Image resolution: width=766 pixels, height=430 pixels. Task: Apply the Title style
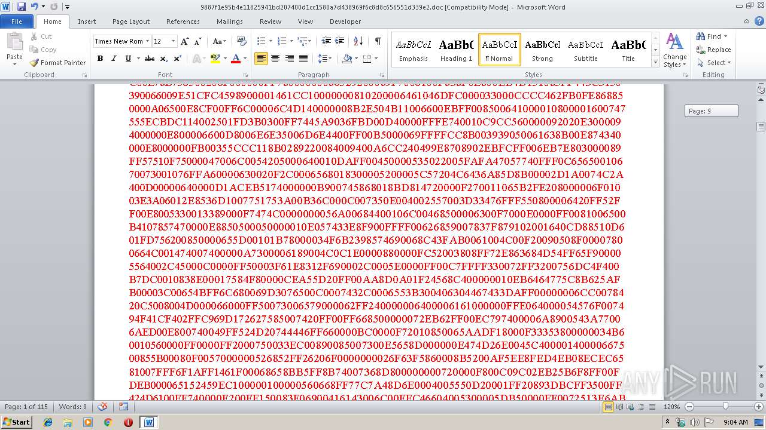628,49
